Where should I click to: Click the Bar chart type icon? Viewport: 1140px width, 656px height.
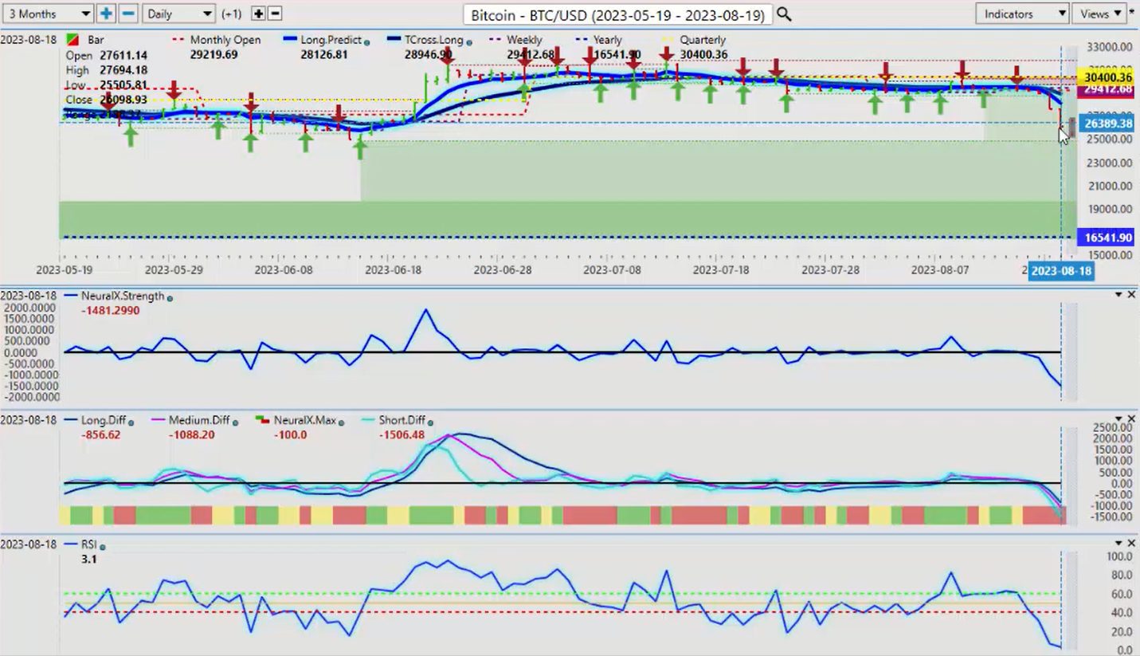click(x=72, y=40)
